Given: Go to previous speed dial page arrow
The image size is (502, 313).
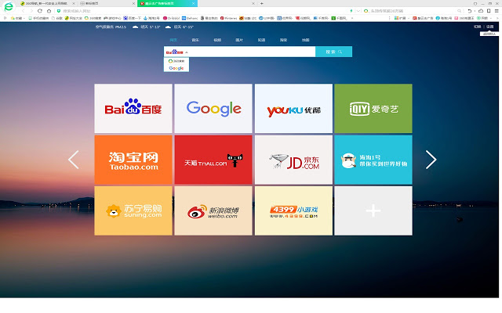Looking at the screenshot, I should (74, 160).
